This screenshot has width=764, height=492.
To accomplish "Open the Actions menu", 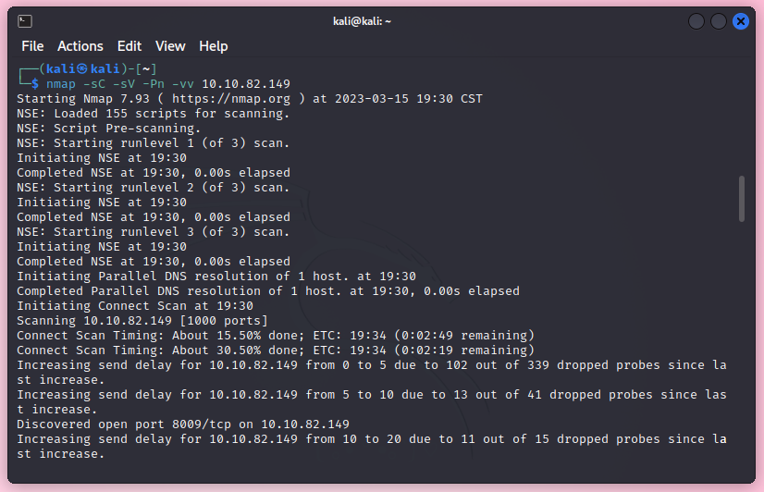I will point(80,46).
